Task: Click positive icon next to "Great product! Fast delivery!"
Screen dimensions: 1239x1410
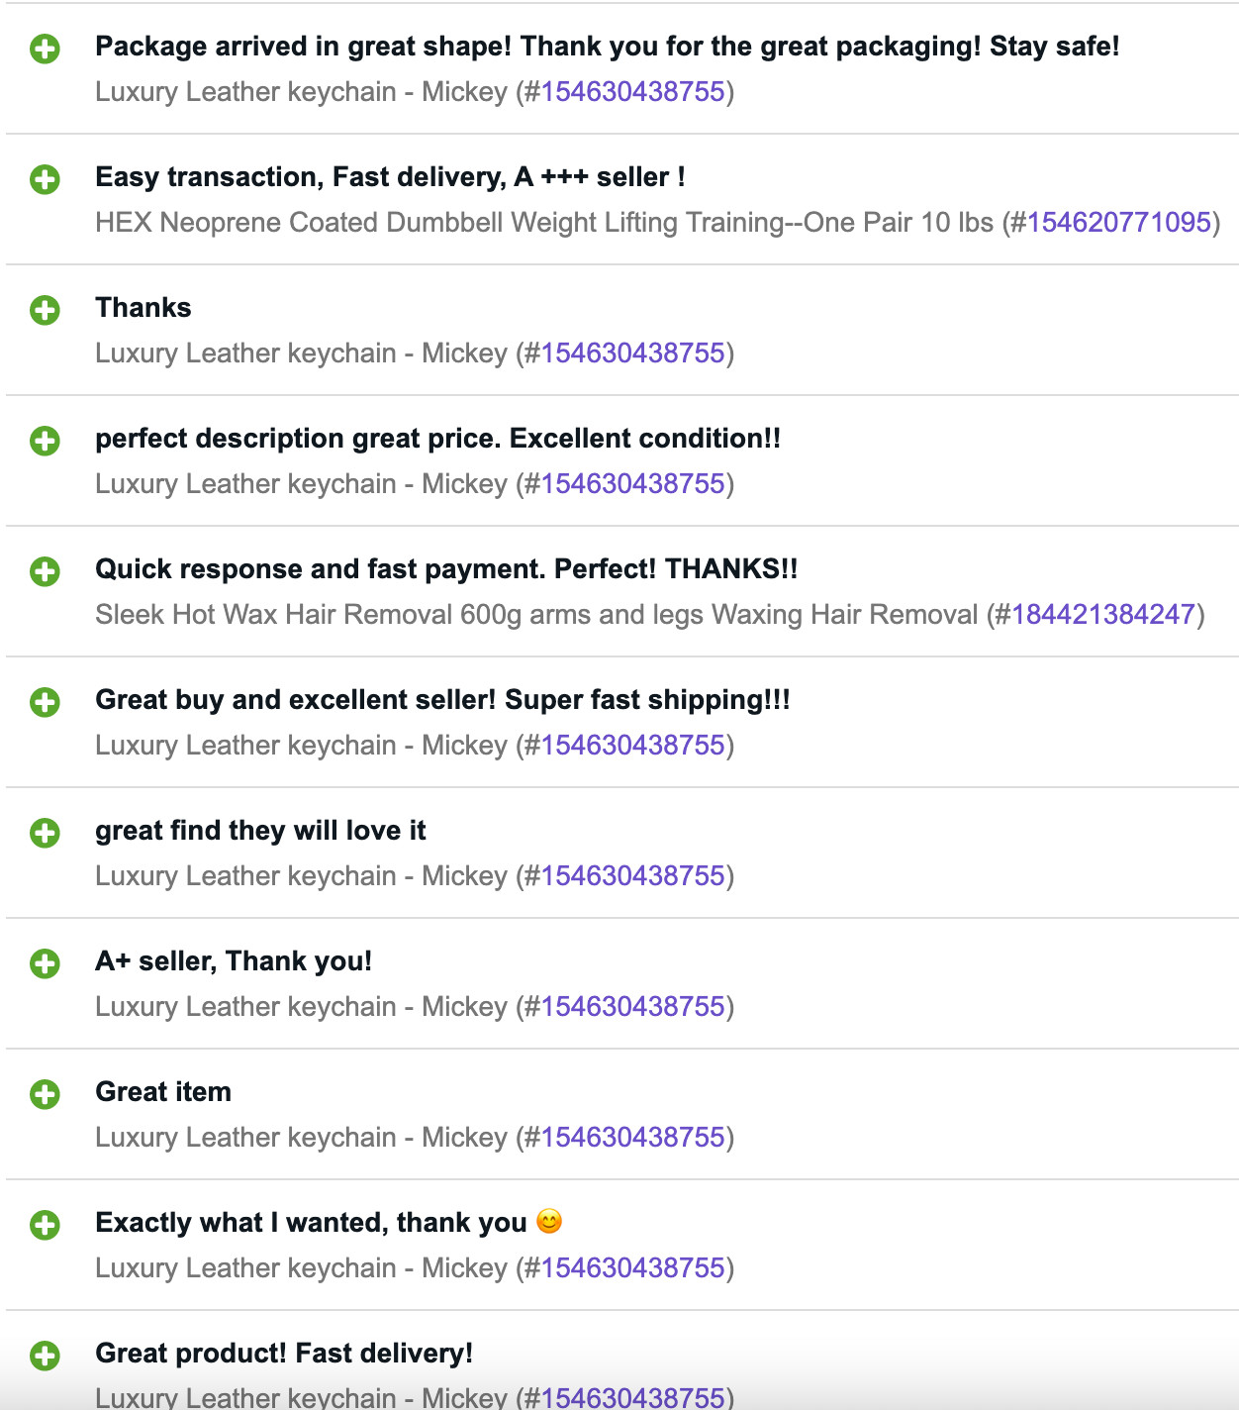Action: [x=45, y=1356]
